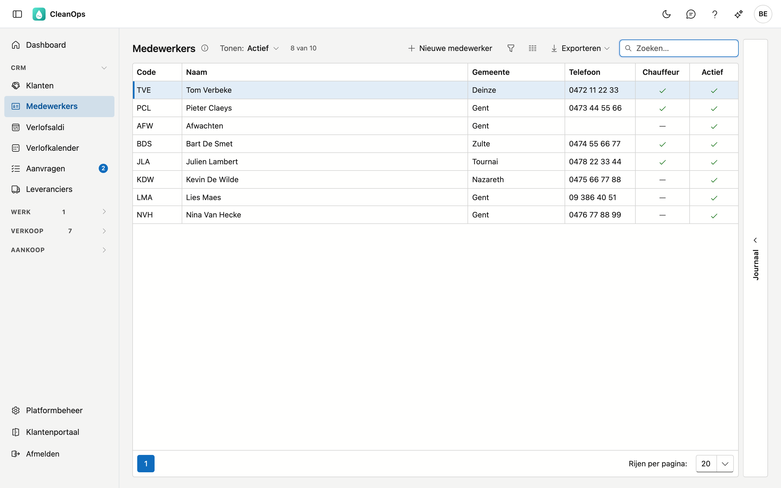Toggle Chauffeur check for Pieter Claeys

662,108
